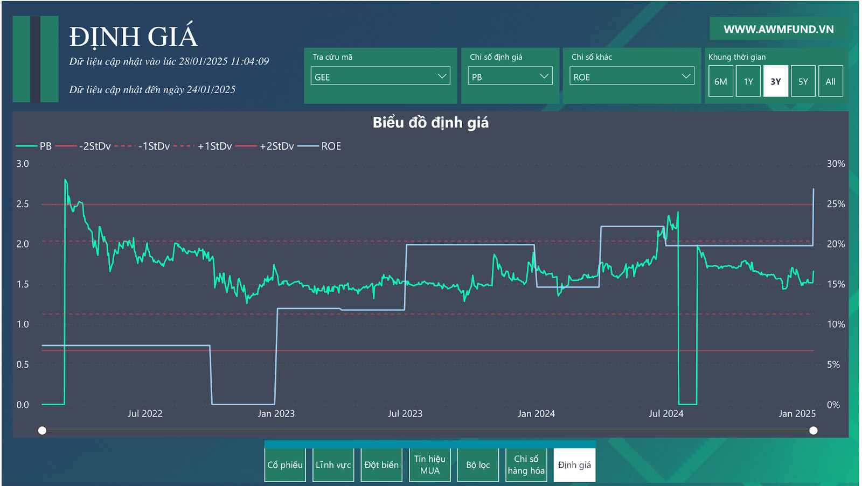Click the right handle of date slider
This screenshot has height=486, width=862.
tap(813, 431)
